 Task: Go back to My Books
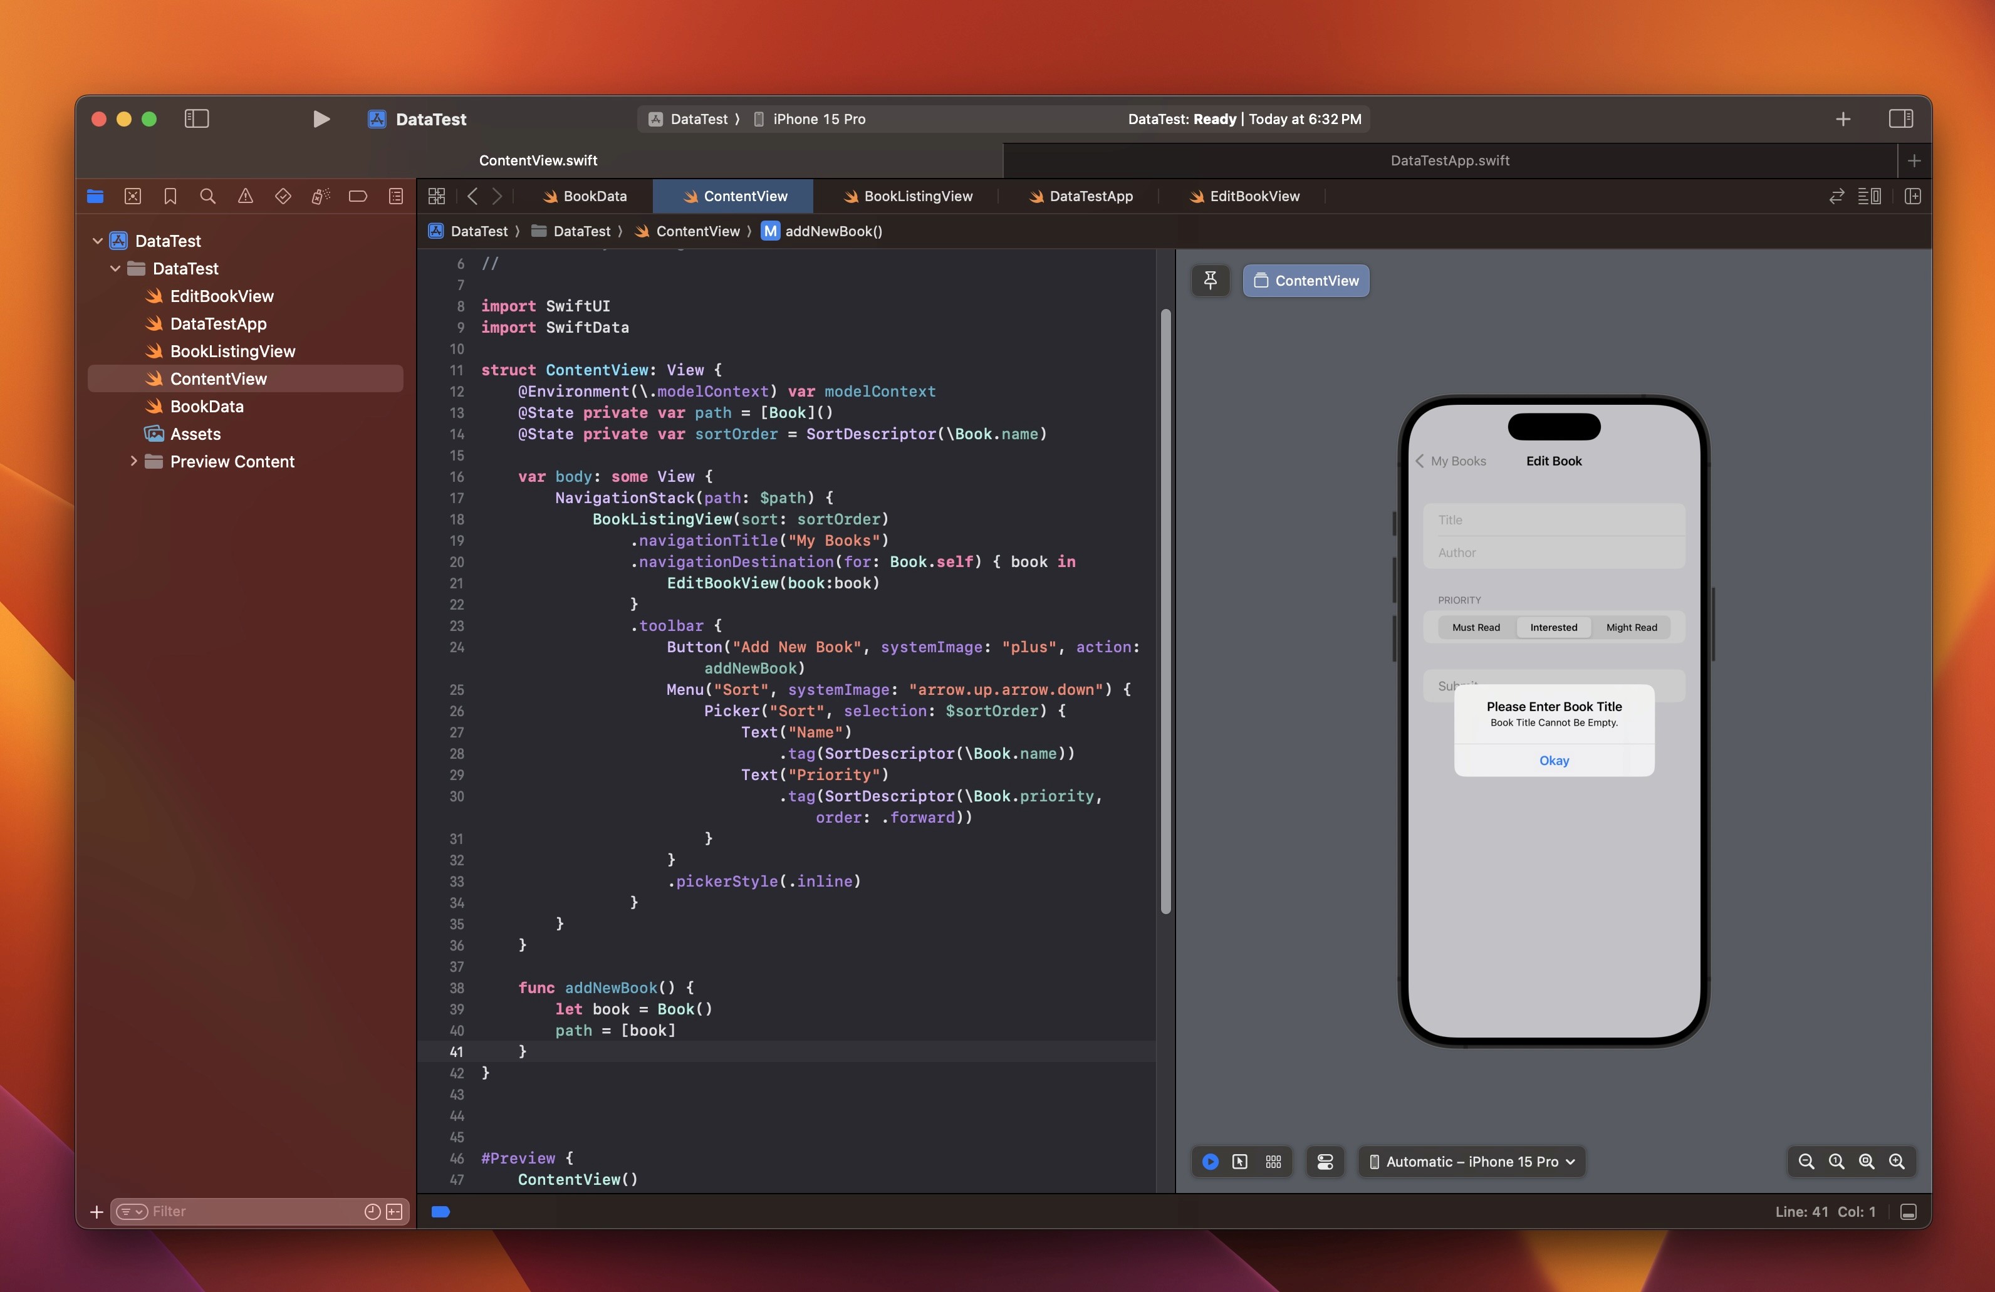[1451, 461]
